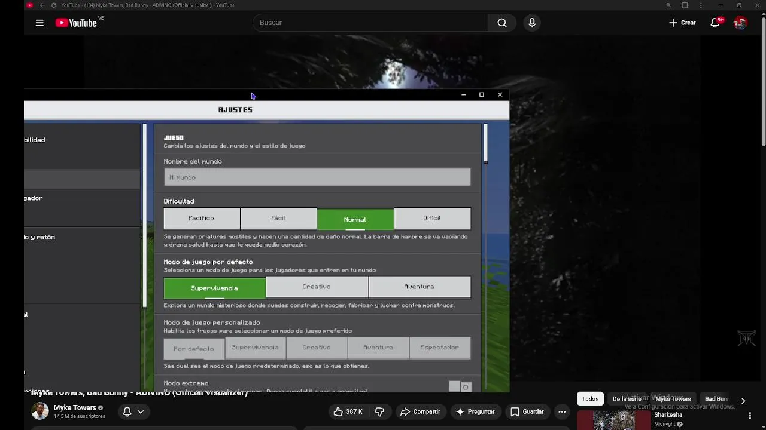Click the YouTube search magnifier button
766x430 pixels.
tap(502, 23)
